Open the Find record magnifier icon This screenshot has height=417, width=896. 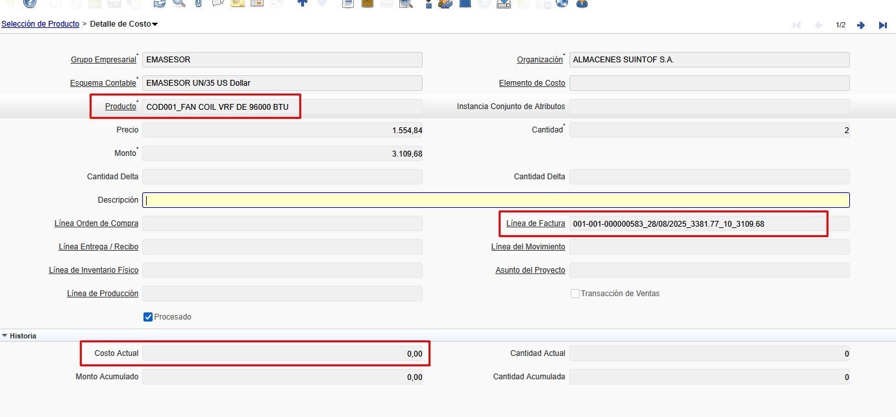coord(179,3)
